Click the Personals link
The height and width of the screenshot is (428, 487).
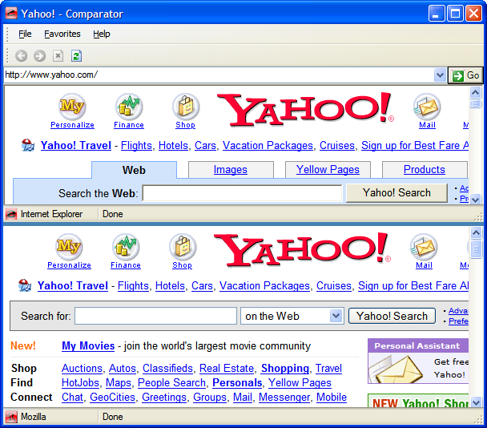click(237, 382)
